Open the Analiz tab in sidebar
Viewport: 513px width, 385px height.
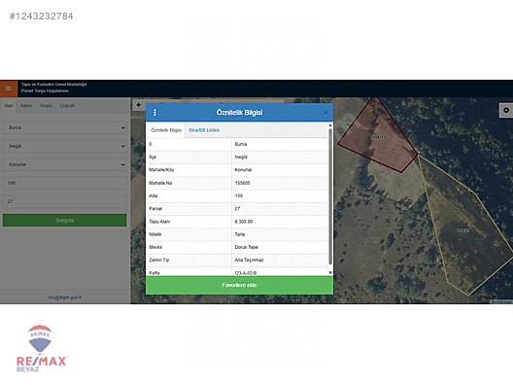(46, 106)
